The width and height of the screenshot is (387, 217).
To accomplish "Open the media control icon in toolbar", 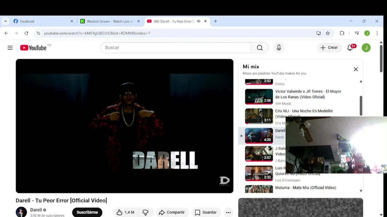I will (x=357, y=33).
